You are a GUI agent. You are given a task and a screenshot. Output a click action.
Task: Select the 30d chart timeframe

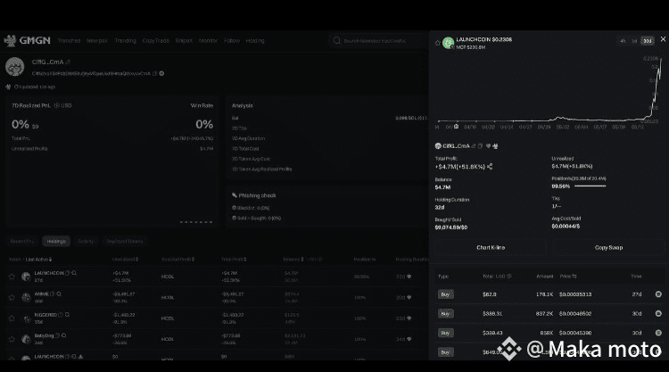[x=648, y=41]
